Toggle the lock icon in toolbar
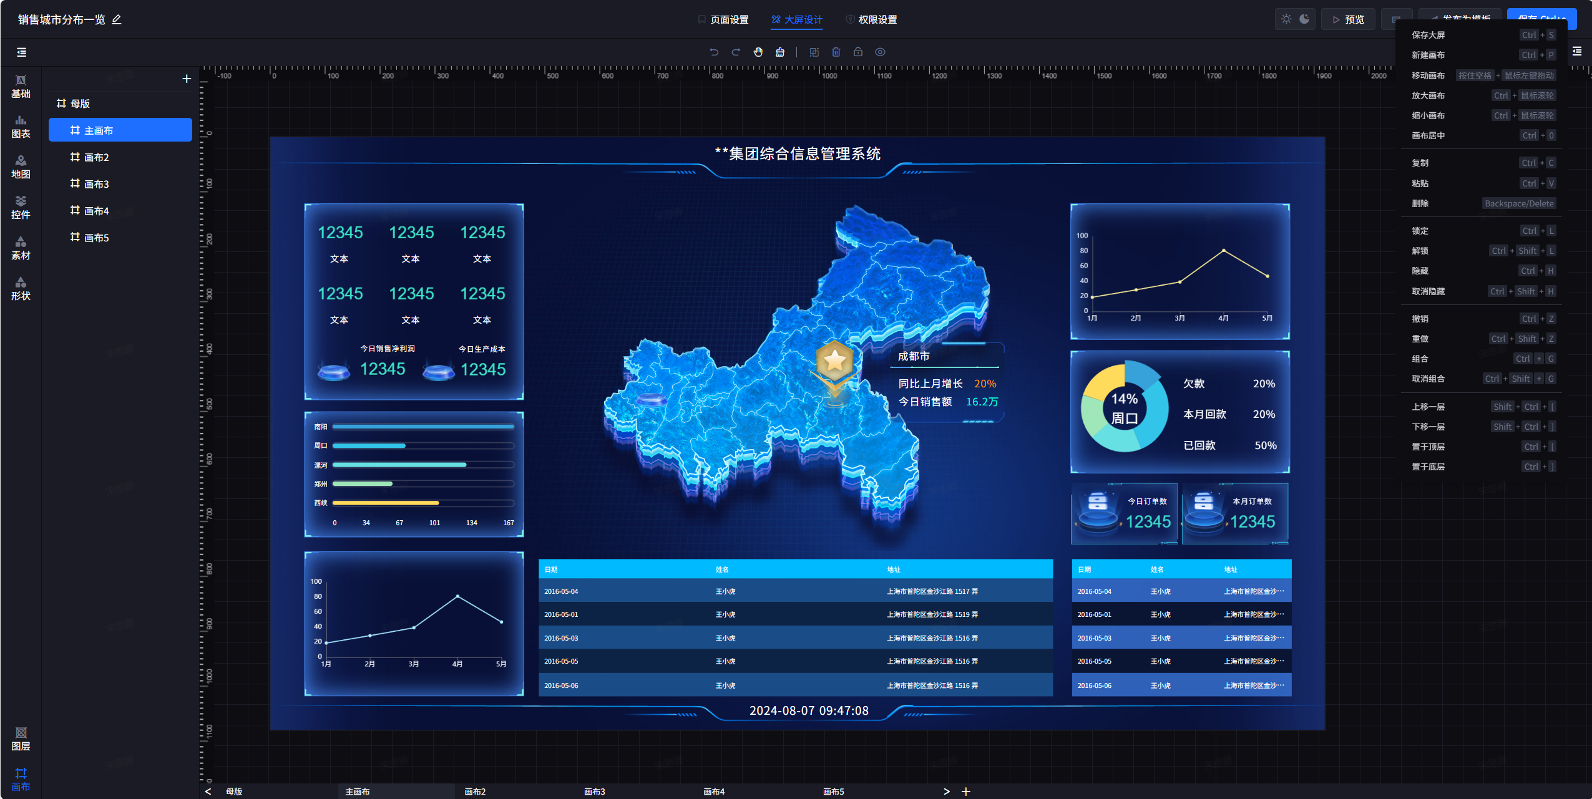This screenshot has width=1592, height=799. pos(858,52)
